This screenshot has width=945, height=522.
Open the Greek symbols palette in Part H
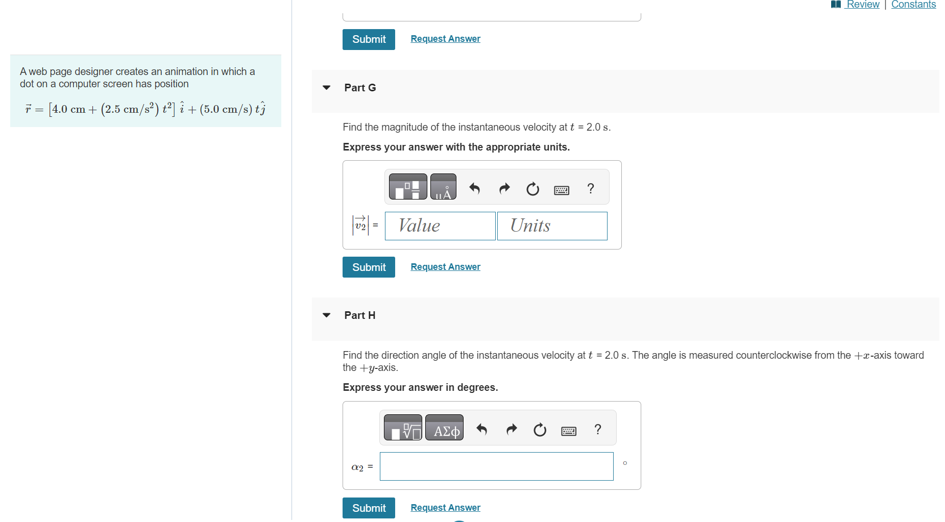tap(444, 428)
